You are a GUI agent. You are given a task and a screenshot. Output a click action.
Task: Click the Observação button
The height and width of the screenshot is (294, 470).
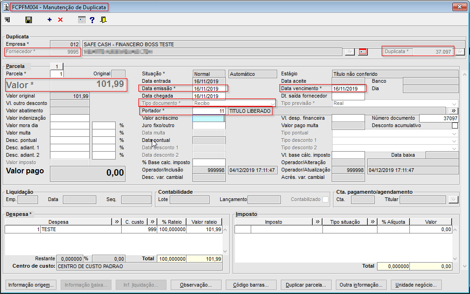pyautogui.click(x=196, y=285)
